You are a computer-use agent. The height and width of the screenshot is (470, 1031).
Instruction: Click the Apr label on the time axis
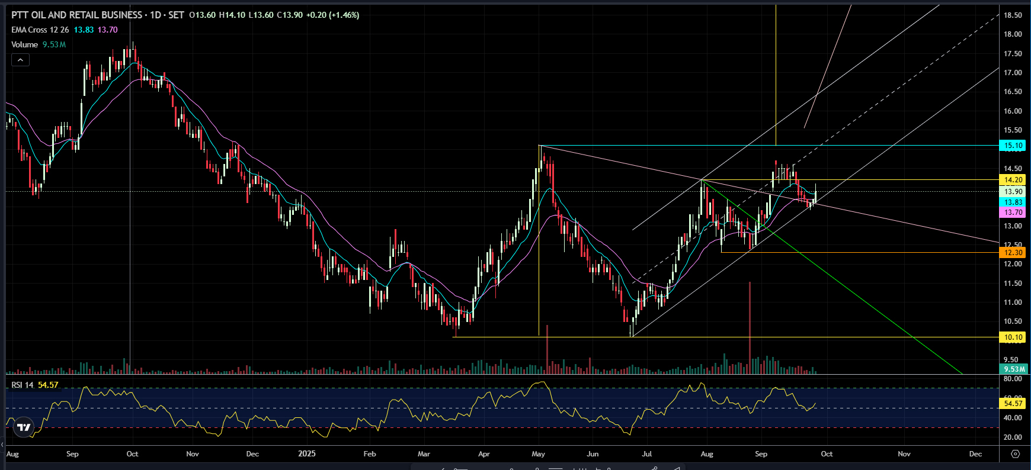[484, 454]
